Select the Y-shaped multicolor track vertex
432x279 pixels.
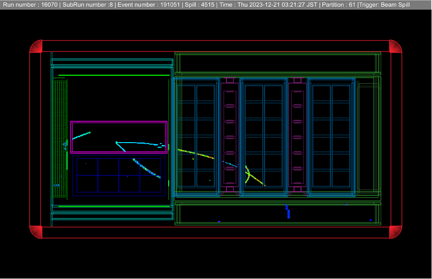click(249, 174)
